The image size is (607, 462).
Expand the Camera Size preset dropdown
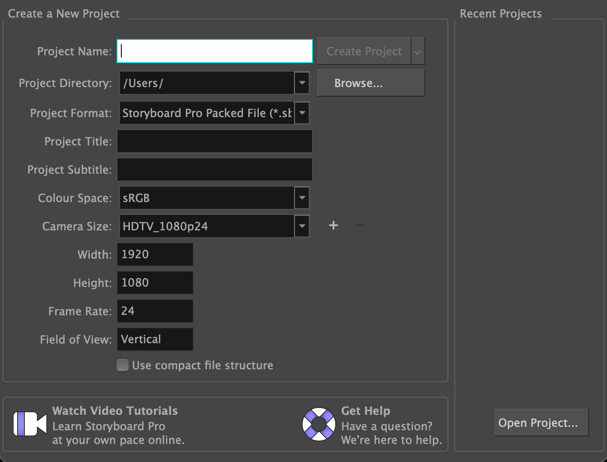pos(302,226)
